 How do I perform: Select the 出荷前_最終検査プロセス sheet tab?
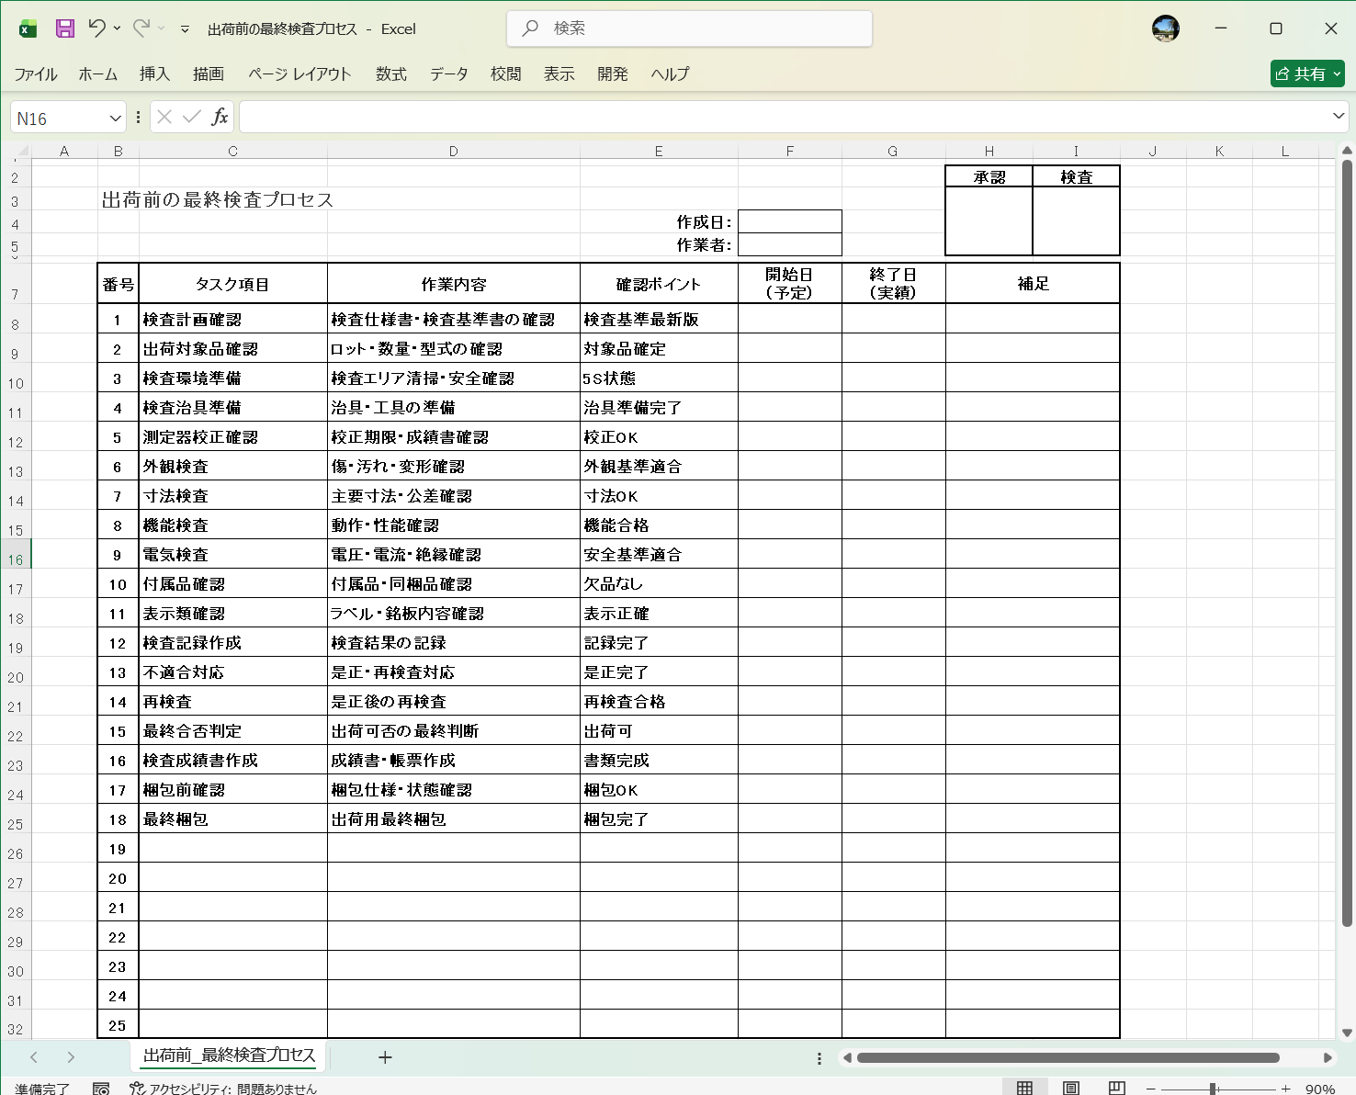click(229, 1055)
